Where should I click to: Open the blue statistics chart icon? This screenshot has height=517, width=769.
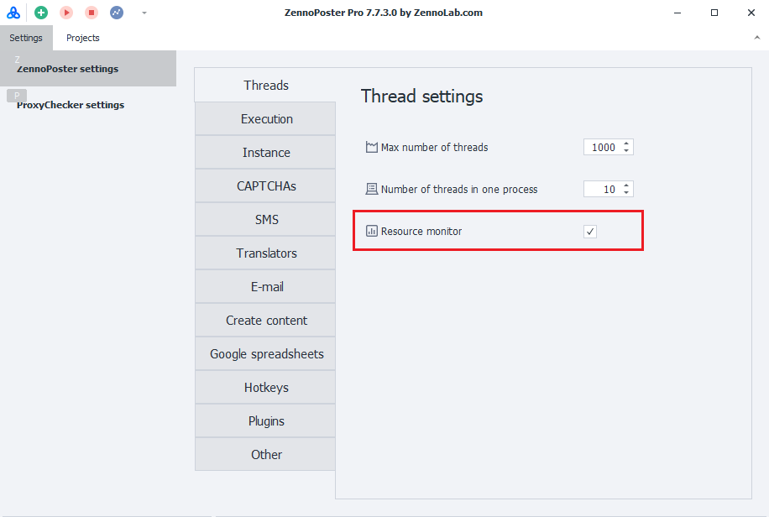[117, 13]
